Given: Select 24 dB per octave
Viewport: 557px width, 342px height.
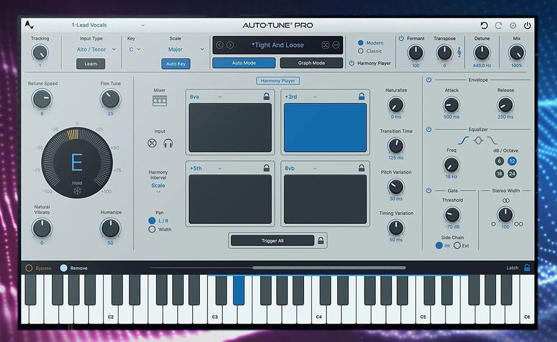Looking at the screenshot, I should point(512,174).
